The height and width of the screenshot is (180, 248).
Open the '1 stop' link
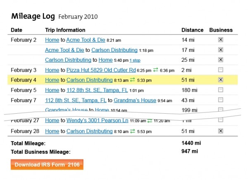coord(135,61)
